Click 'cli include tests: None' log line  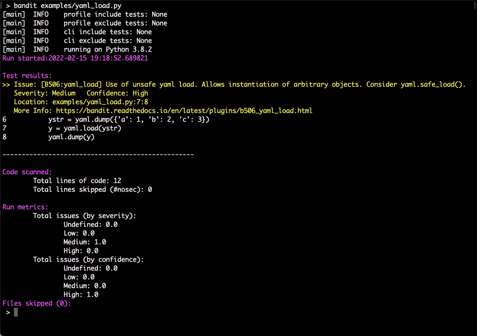77,32
